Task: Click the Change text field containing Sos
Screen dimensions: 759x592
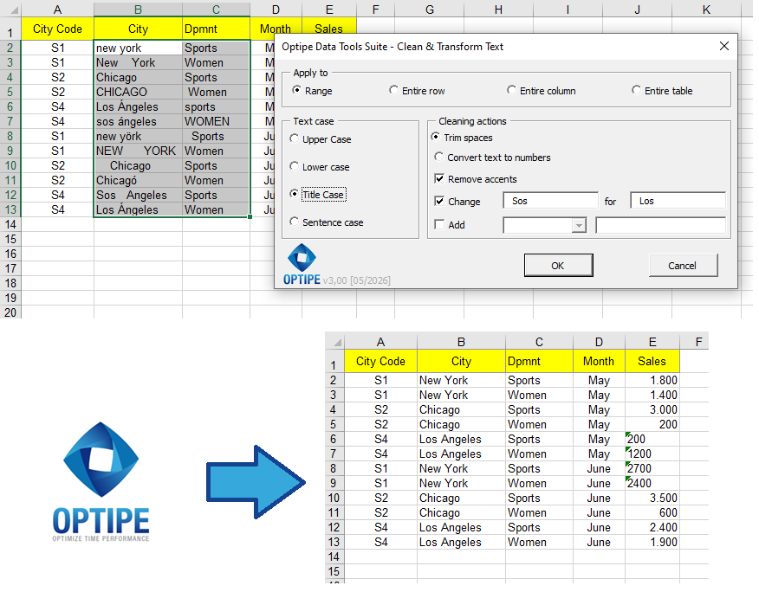Action: coord(550,201)
